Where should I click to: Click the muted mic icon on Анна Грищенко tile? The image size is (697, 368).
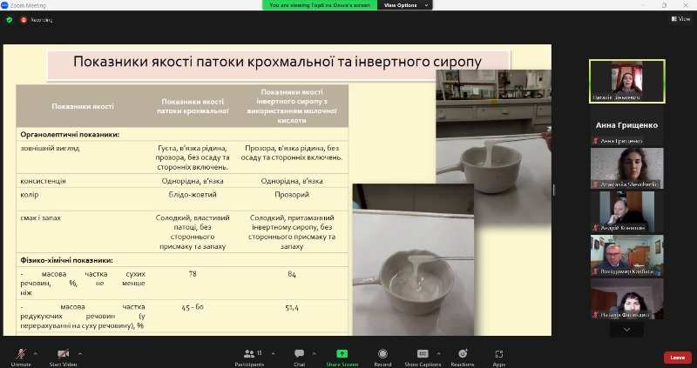pos(596,141)
